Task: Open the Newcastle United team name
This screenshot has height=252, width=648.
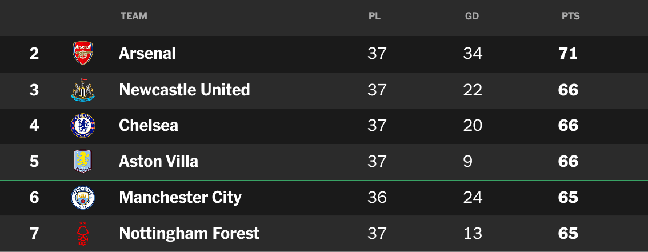Action: point(185,90)
